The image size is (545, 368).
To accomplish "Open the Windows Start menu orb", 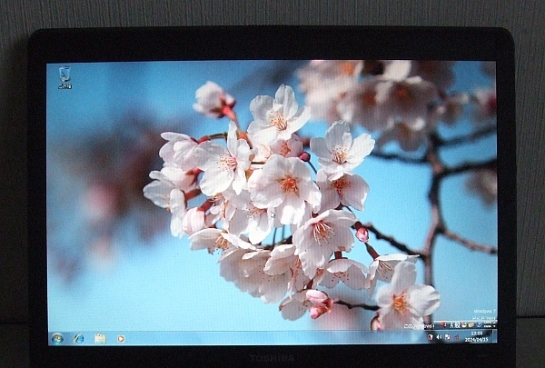I will click(57, 338).
